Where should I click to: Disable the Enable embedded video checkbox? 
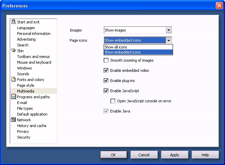click(106, 71)
